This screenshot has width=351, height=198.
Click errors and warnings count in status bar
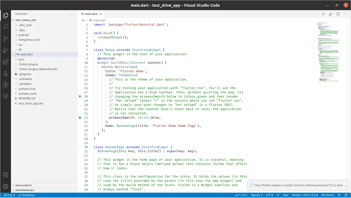click(9, 195)
